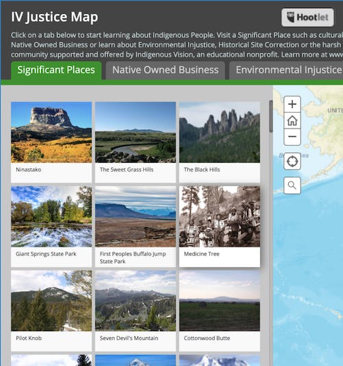
Task: Click Seven Devil's Mountain caption
Action: [x=129, y=339]
